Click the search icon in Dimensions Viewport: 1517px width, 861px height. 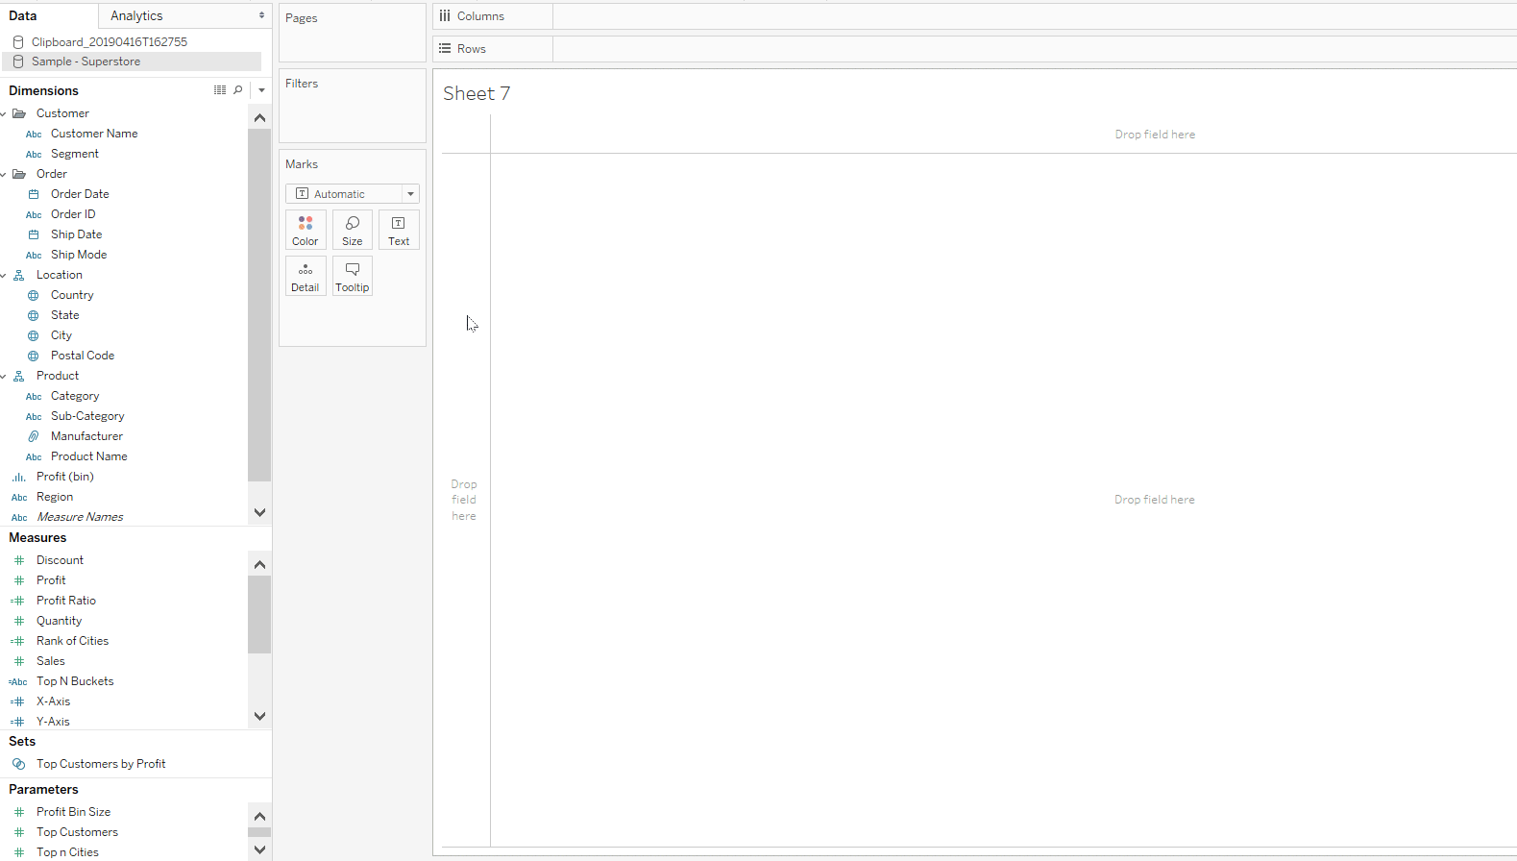[x=238, y=90]
